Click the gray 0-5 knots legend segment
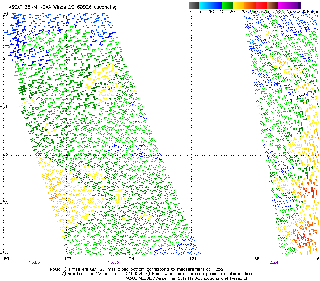320x281 pixels. 194,5
